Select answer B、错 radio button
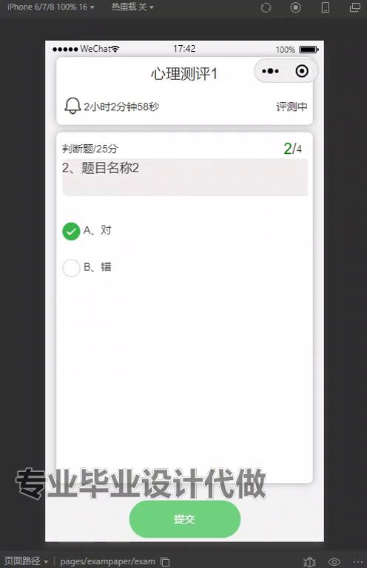This screenshot has height=568, width=367. click(71, 268)
